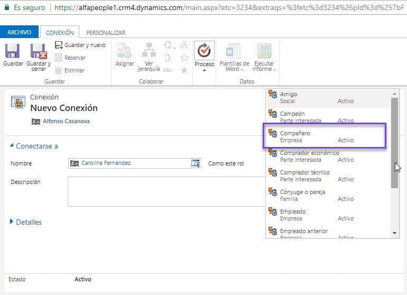Click the filled star icon
The width and height of the screenshot is (407, 295).
click(x=184, y=70)
